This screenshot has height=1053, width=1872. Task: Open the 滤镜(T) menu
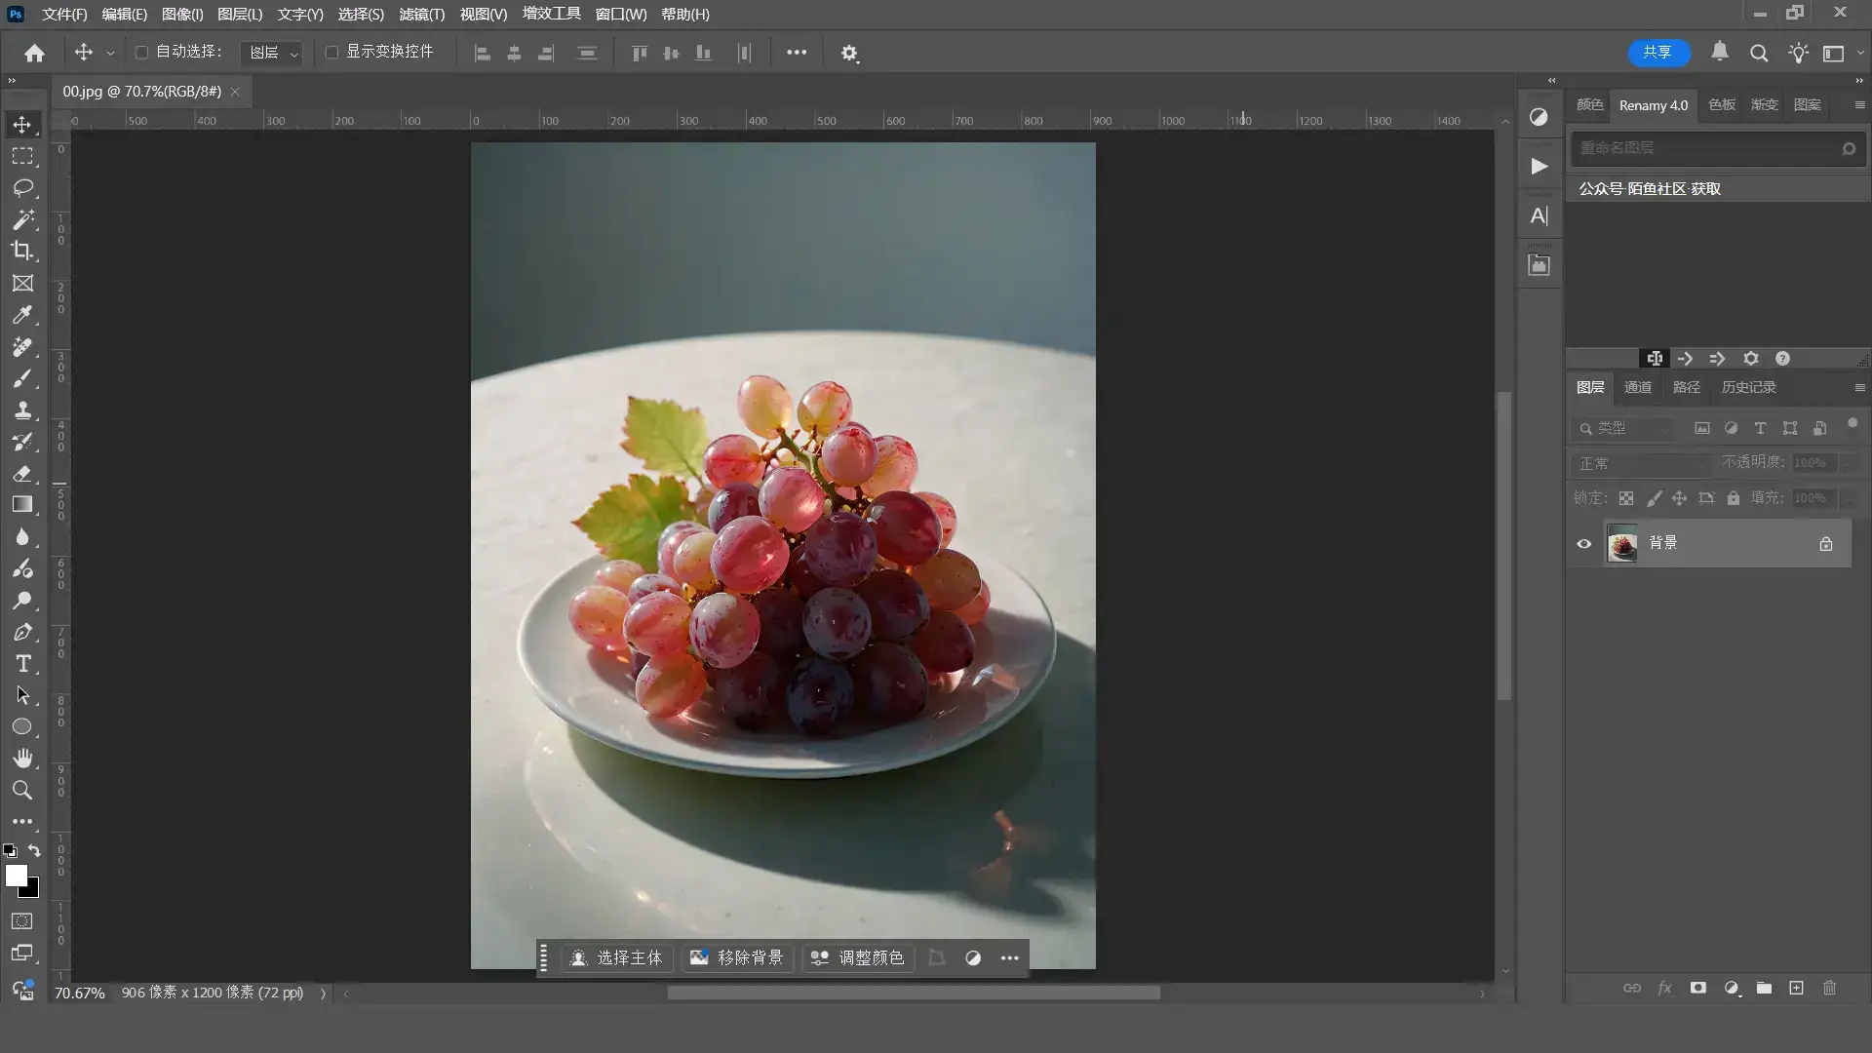421,15
